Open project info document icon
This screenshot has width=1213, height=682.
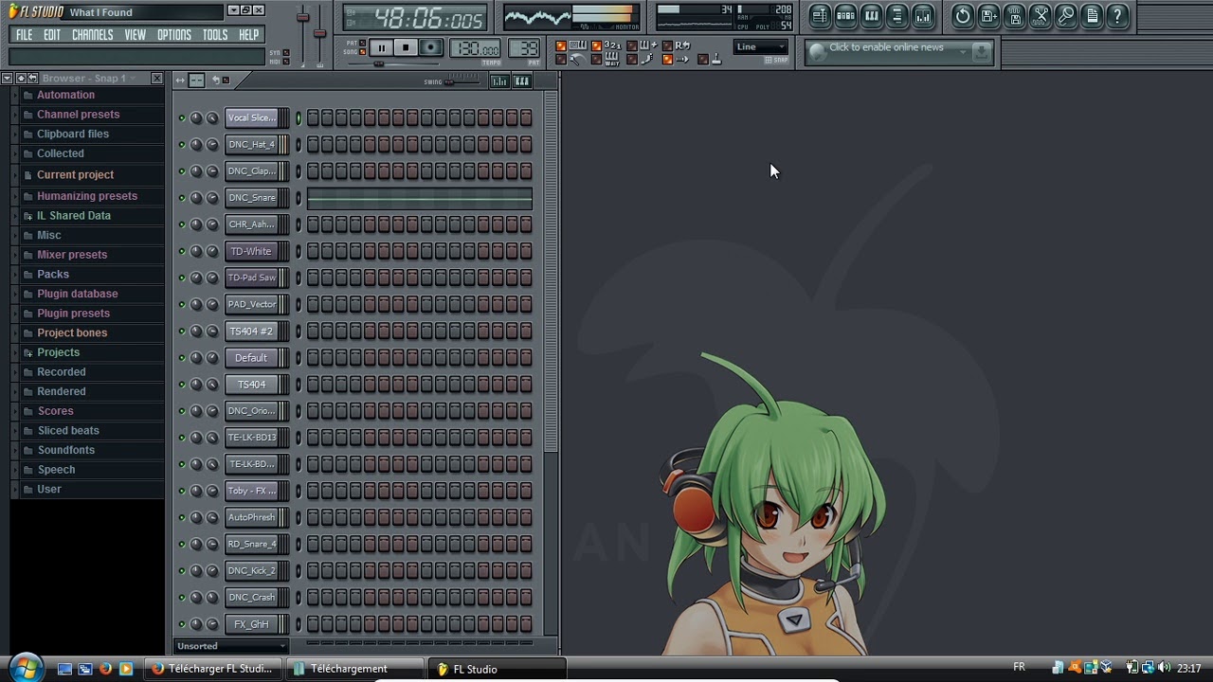tap(1092, 15)
